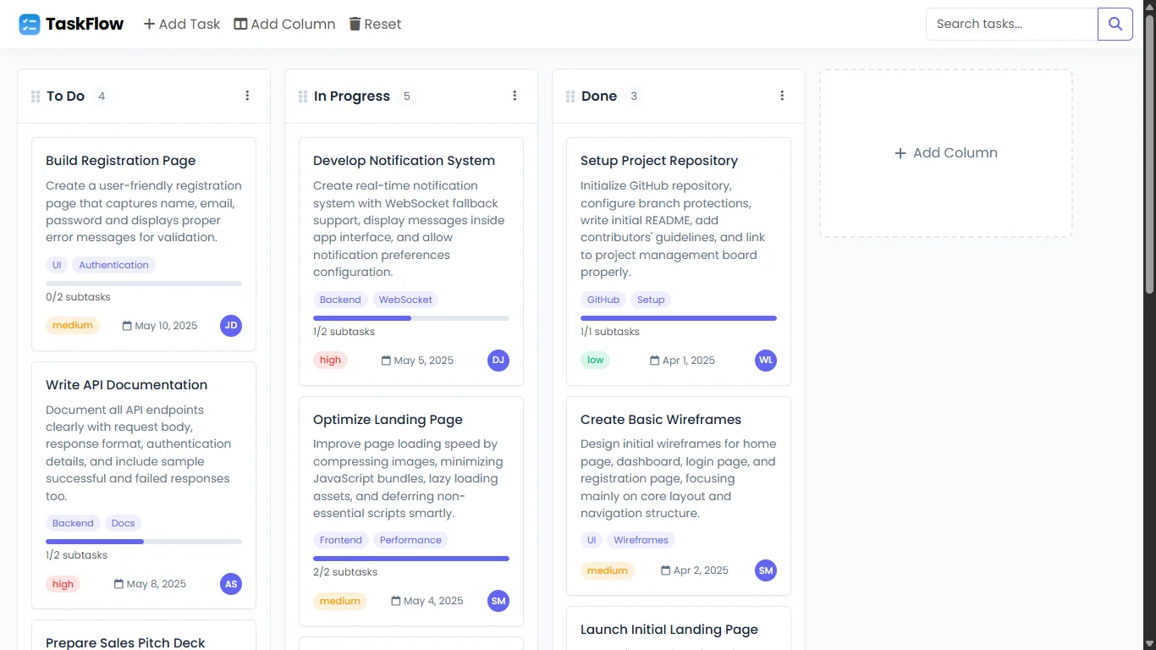Open the Create Basic Wireframes task title
The width and height of the screenshot is (1156, 650).
coord(661,420)
